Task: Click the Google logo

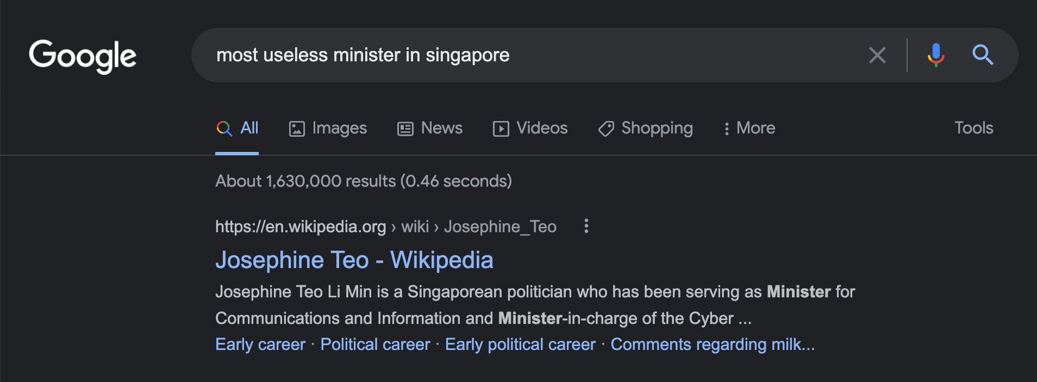Action: [x=83, y=56]
